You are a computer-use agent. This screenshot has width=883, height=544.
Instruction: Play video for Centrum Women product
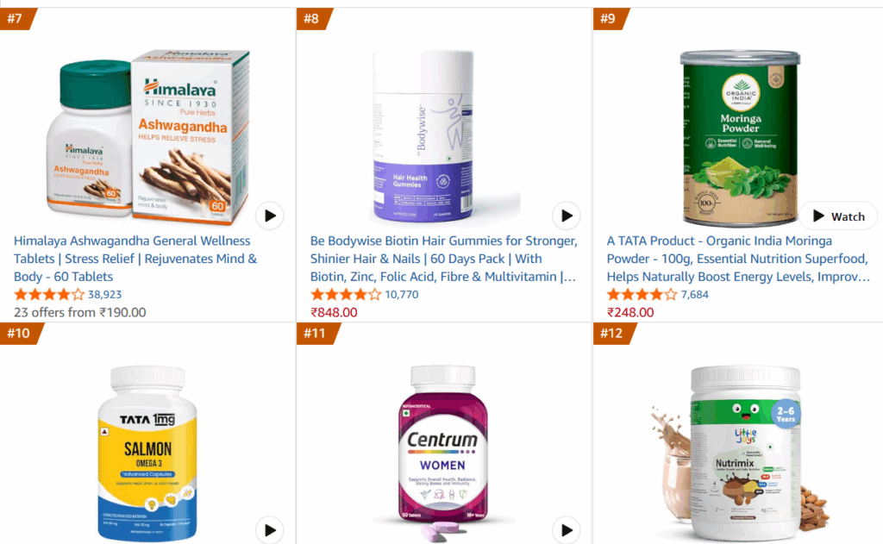(567, 530)
